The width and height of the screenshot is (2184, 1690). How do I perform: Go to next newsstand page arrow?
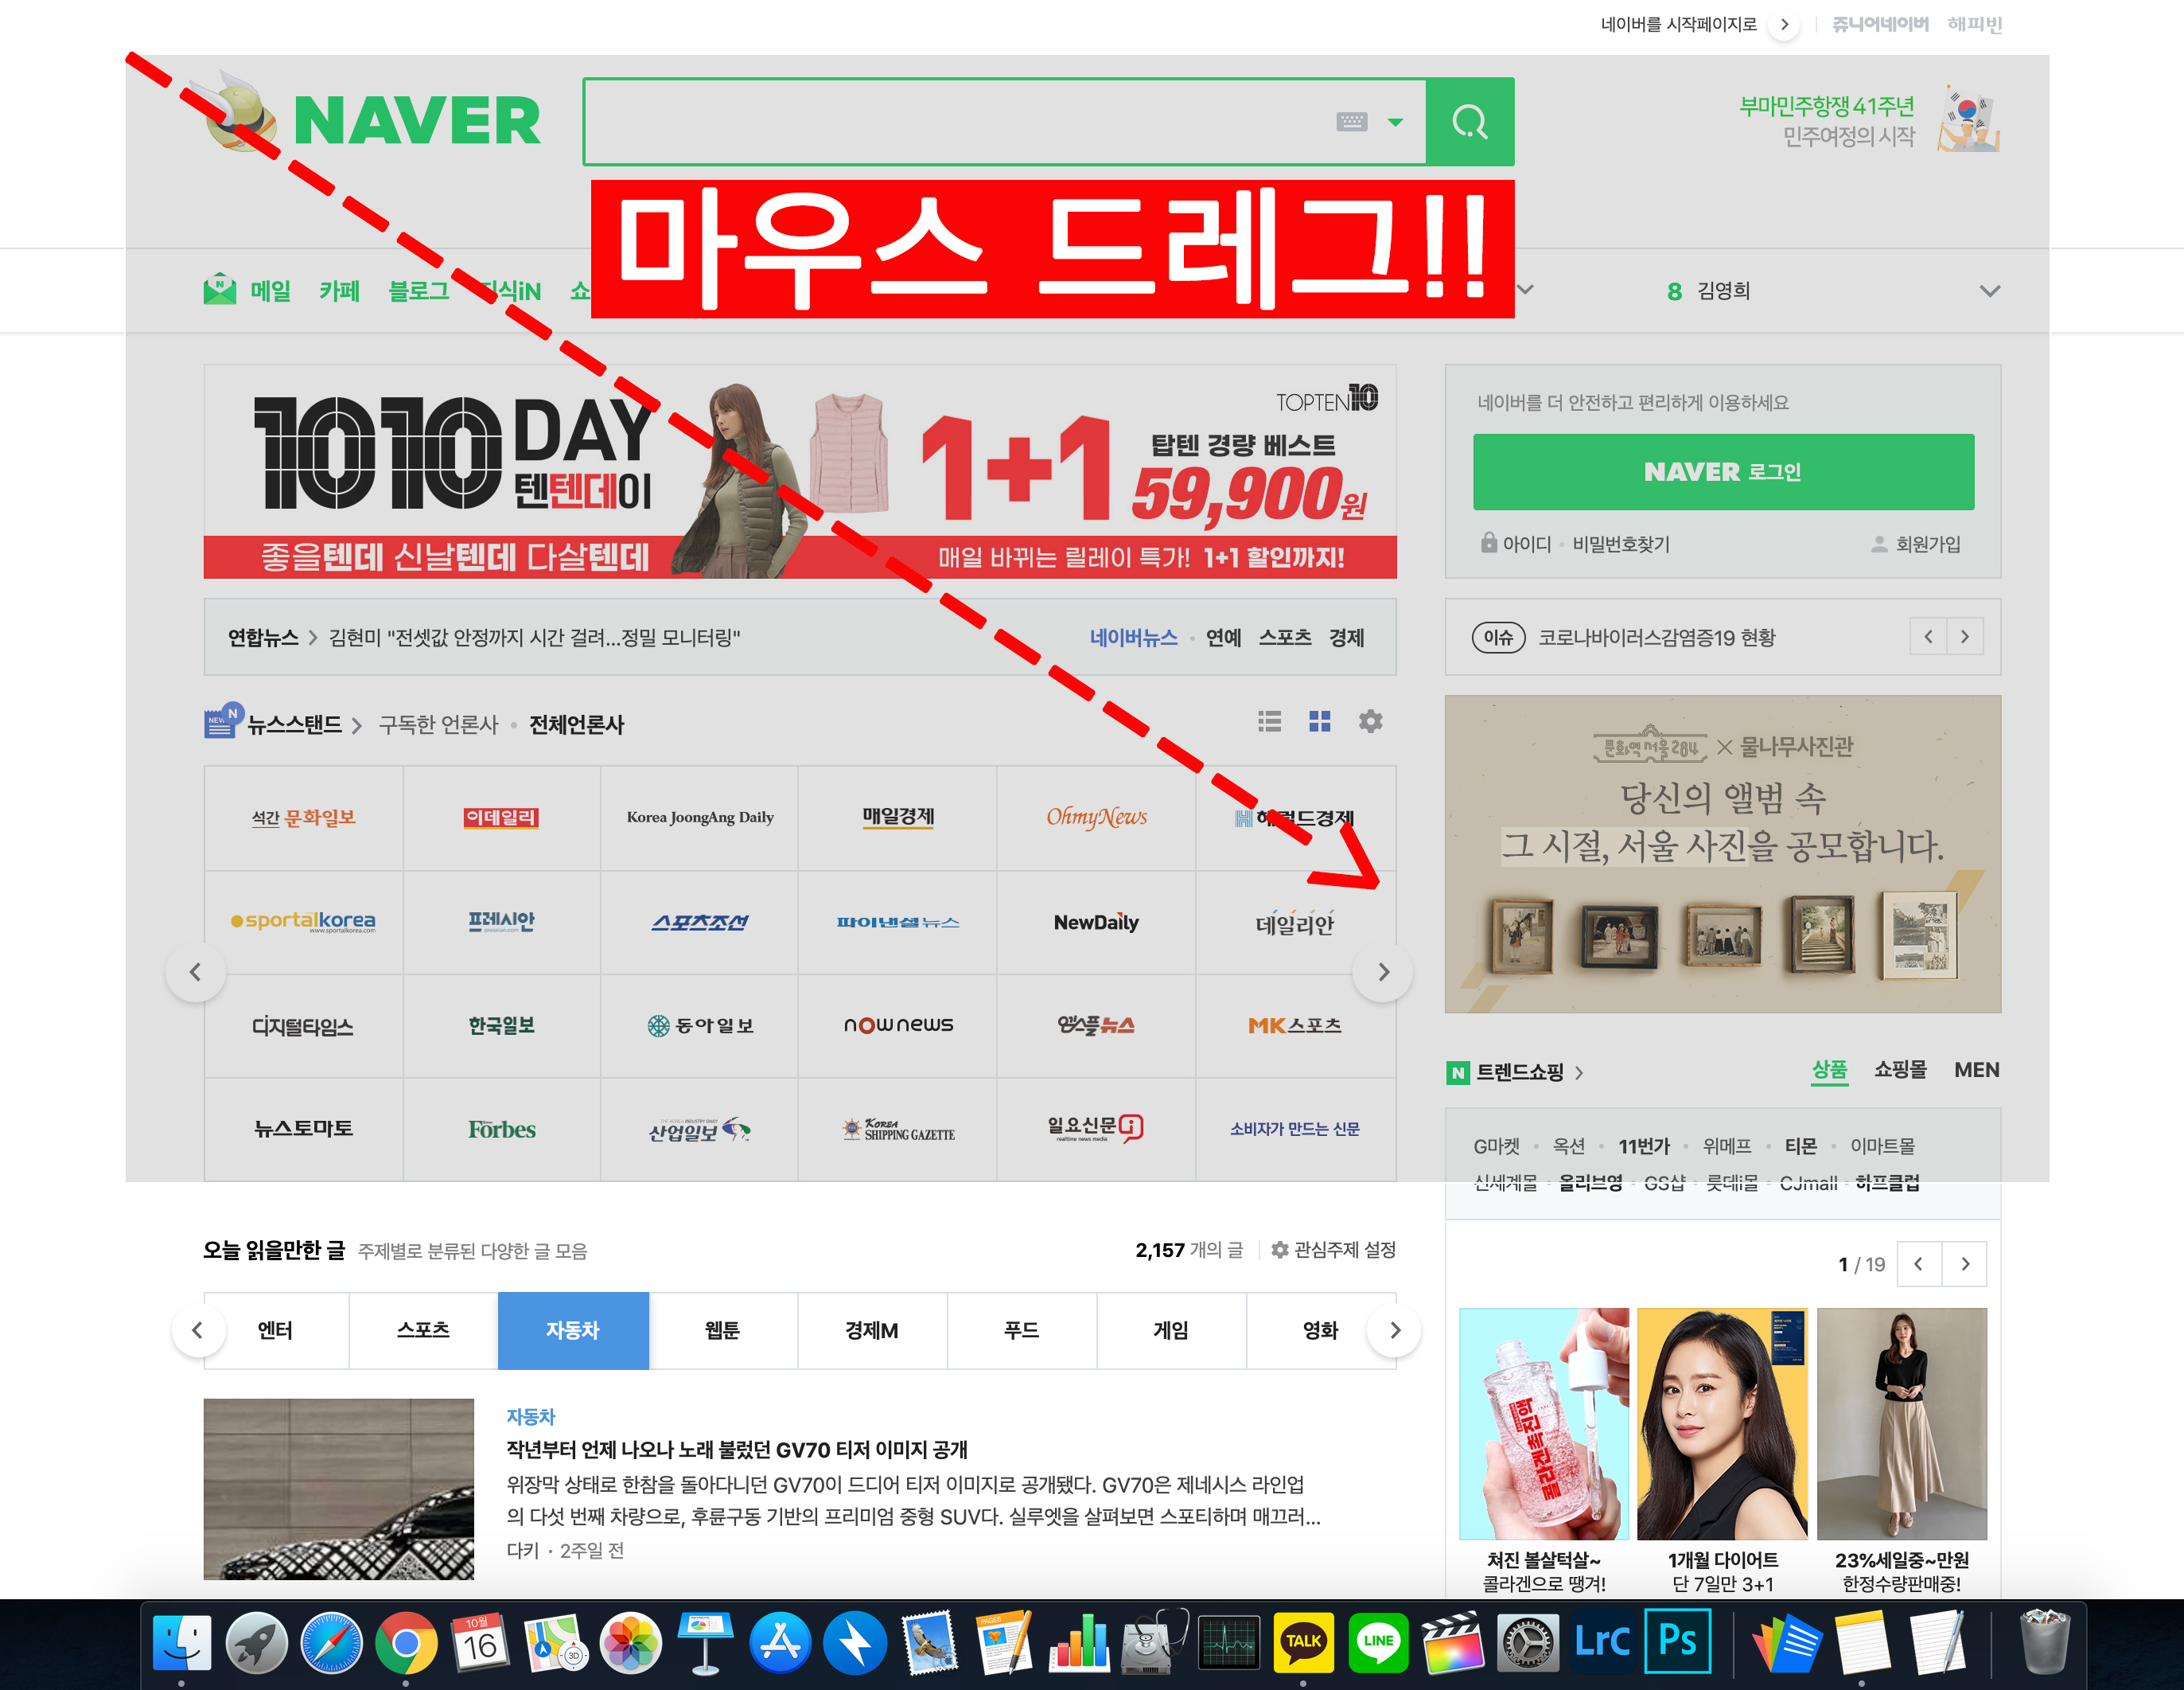(1383, 972)
